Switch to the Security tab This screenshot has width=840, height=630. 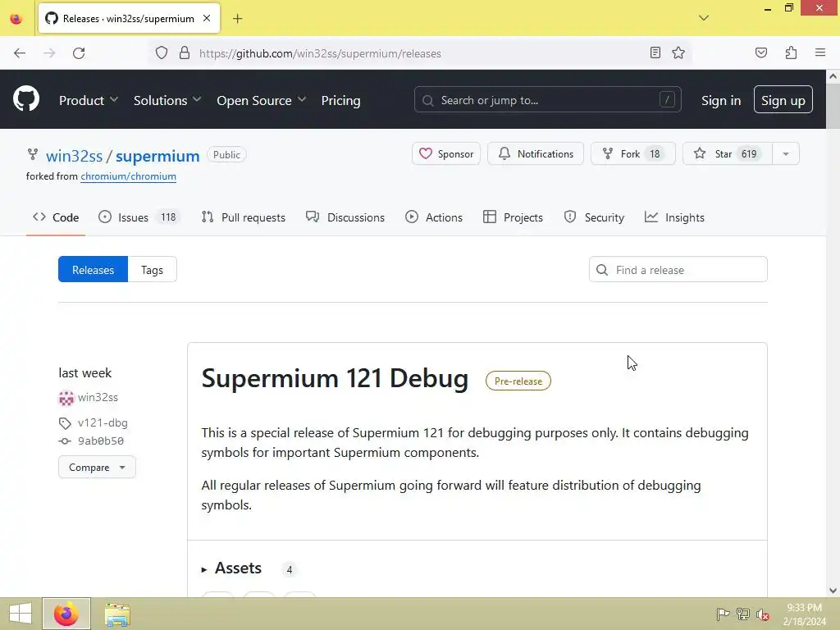[594, 217]
